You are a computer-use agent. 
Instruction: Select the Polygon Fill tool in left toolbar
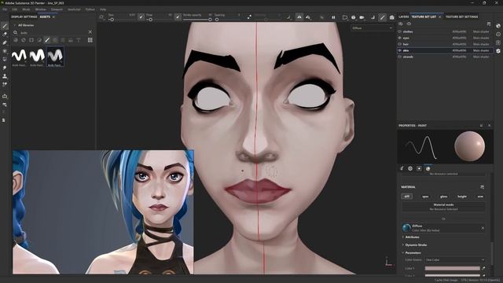(5, 51)
